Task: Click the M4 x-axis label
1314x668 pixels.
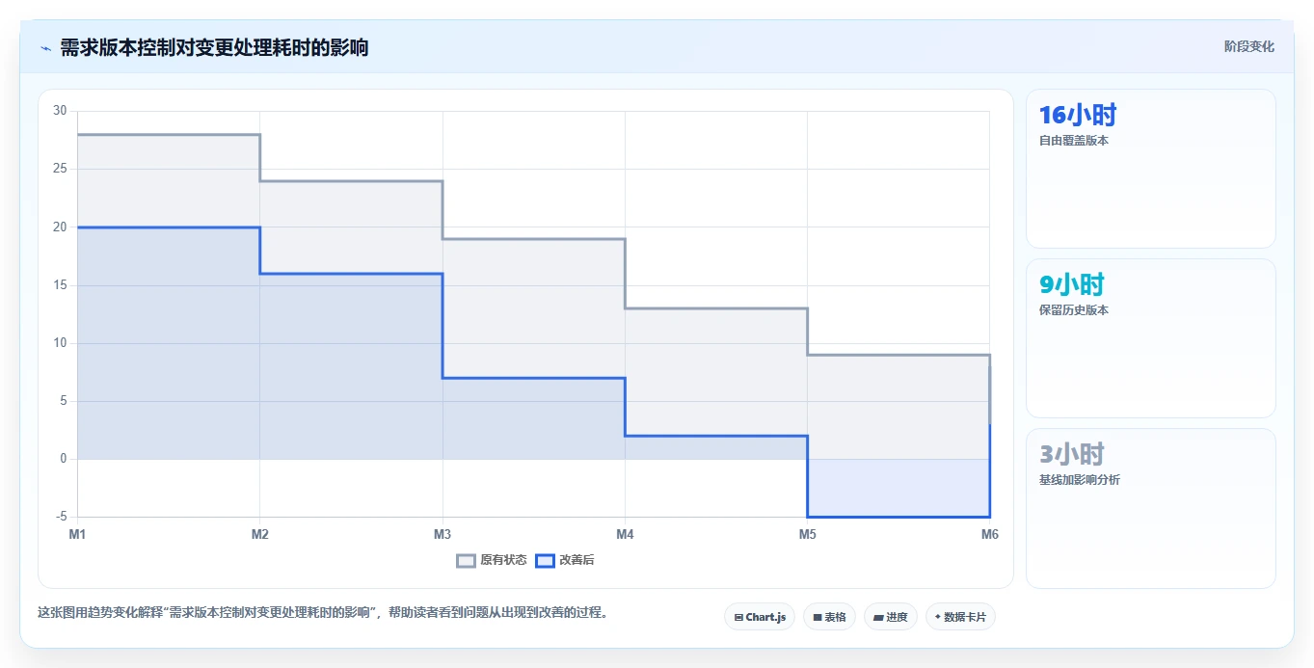Action: pyautogui.click(x=625, y=534)
